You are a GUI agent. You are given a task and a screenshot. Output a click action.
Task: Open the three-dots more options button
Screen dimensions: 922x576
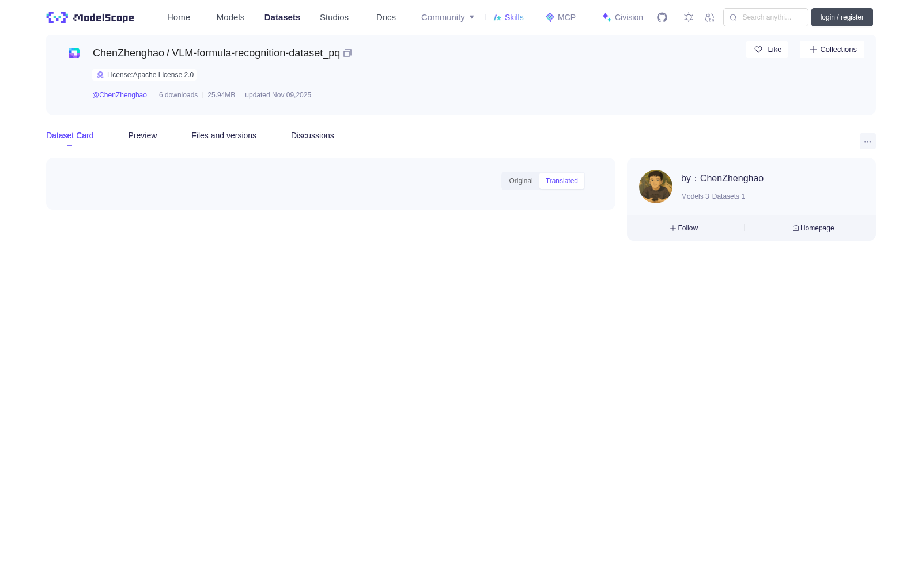pos(868,141)
